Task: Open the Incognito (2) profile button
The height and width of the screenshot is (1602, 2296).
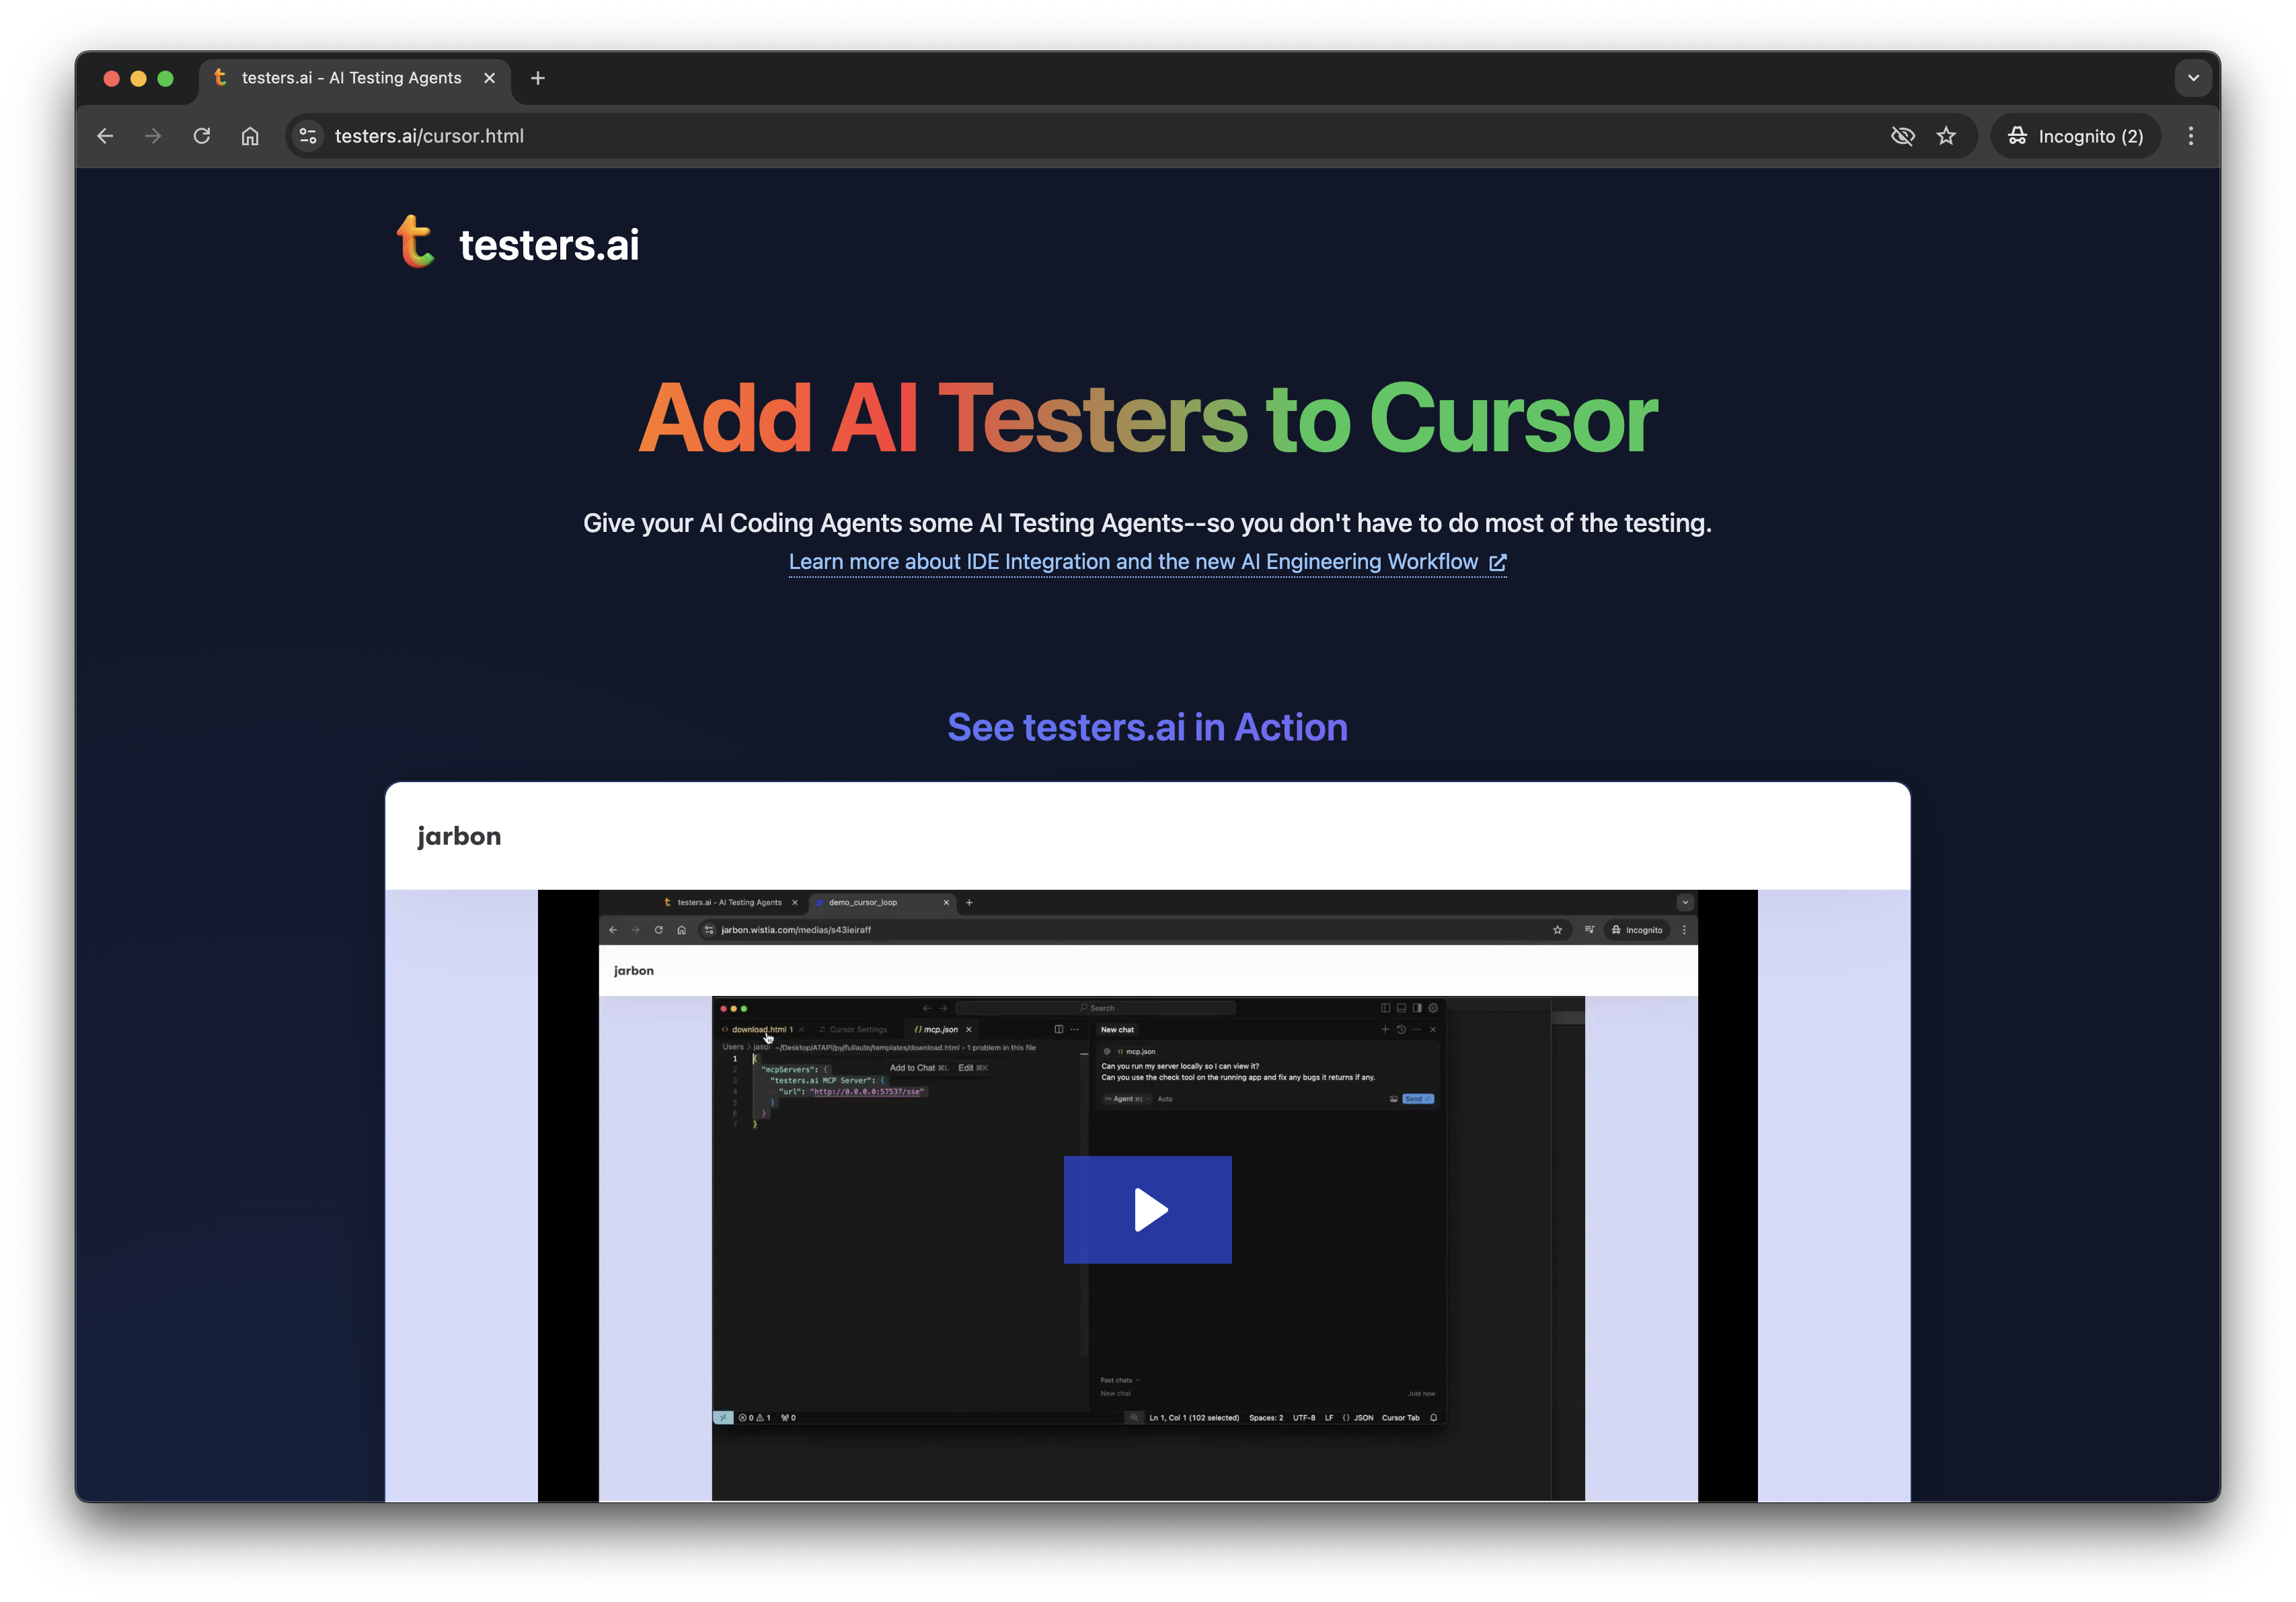Action: [x=2076, y=136]
